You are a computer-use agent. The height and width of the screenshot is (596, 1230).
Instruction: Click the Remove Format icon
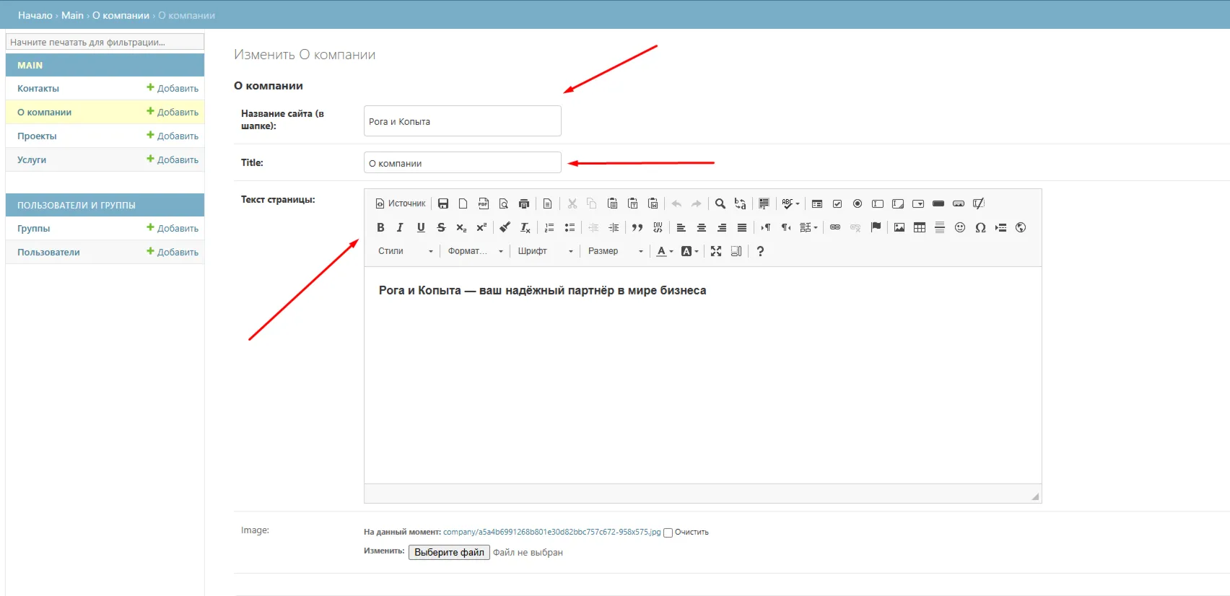click(525, 227)
